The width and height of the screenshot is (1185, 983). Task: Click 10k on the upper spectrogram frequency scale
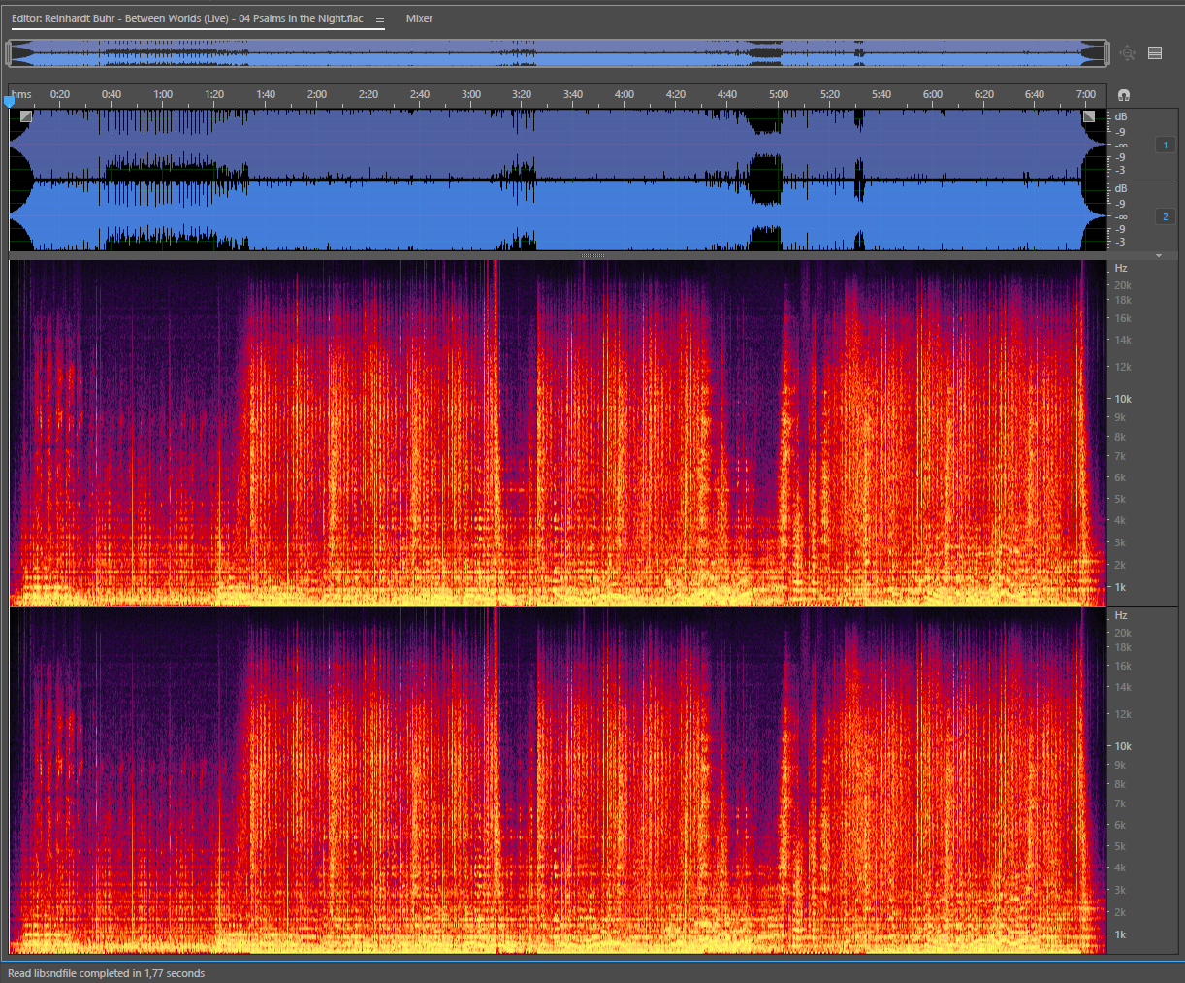point(1123,399)
